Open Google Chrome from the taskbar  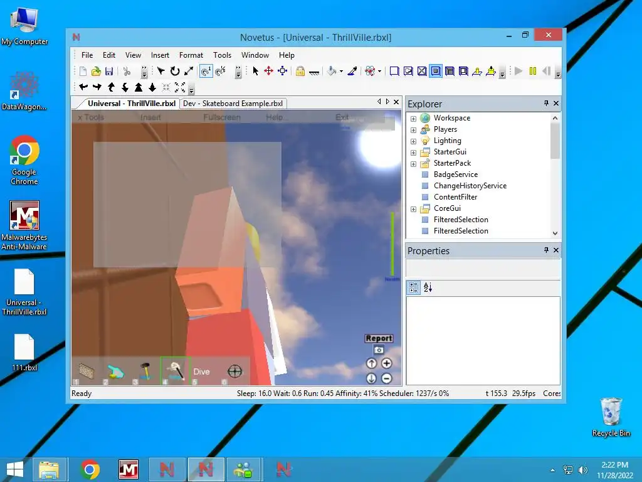point(90,469)
